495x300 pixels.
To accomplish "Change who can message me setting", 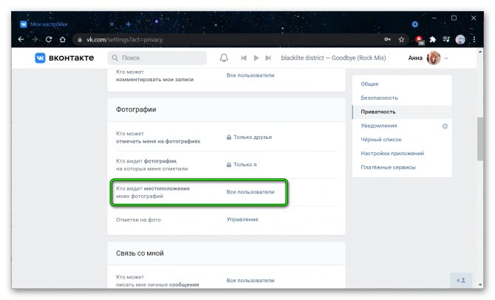I will tap(250, 281).
